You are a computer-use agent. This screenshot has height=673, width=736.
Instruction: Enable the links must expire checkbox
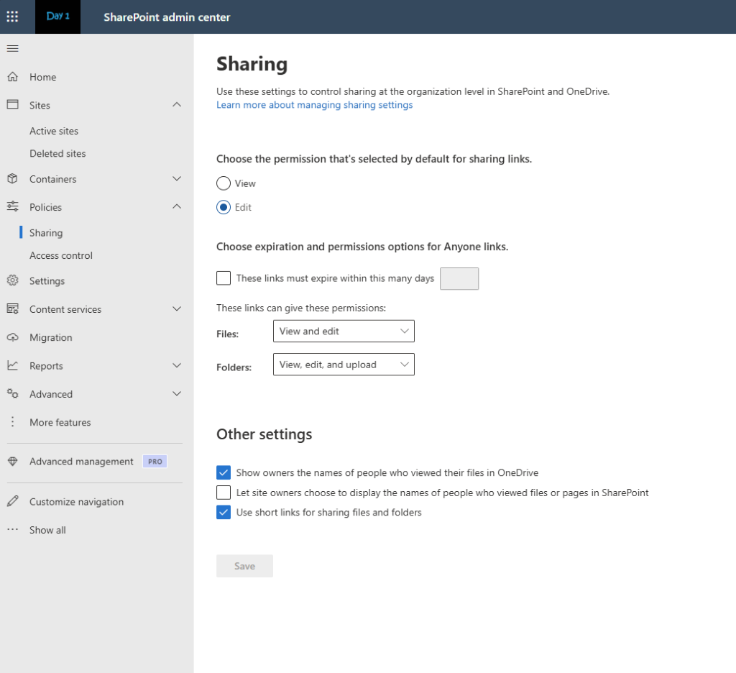pos(224,278)
